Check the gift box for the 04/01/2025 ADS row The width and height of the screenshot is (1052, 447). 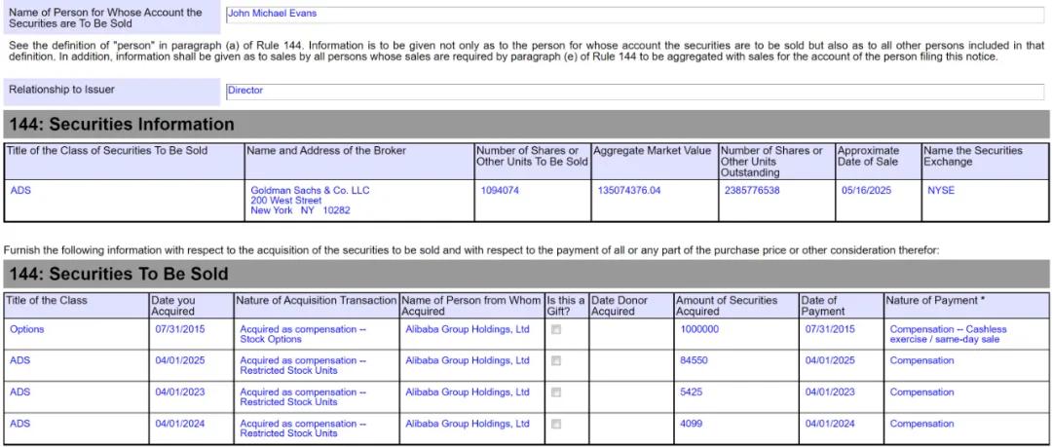tap(556, 361)
